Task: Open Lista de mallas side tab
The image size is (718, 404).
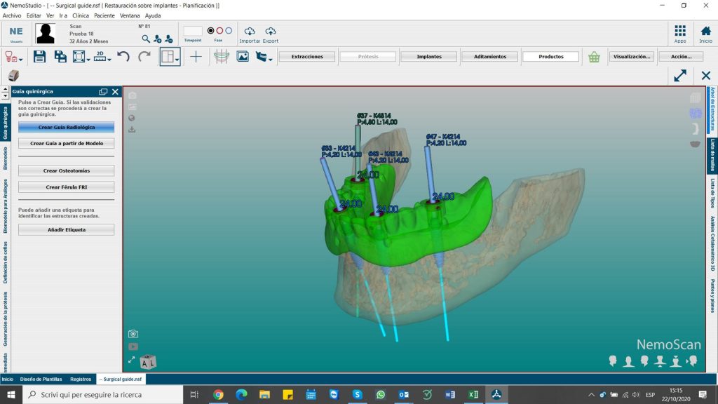Action: [x=712, y=155]
